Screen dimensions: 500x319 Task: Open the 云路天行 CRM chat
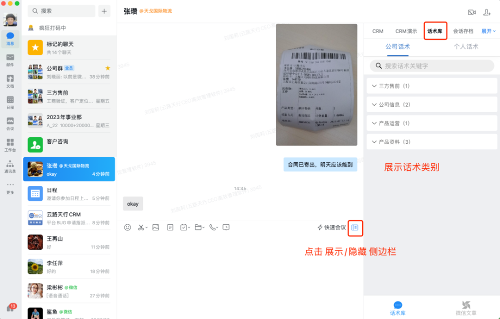click(x=69, y=218)
